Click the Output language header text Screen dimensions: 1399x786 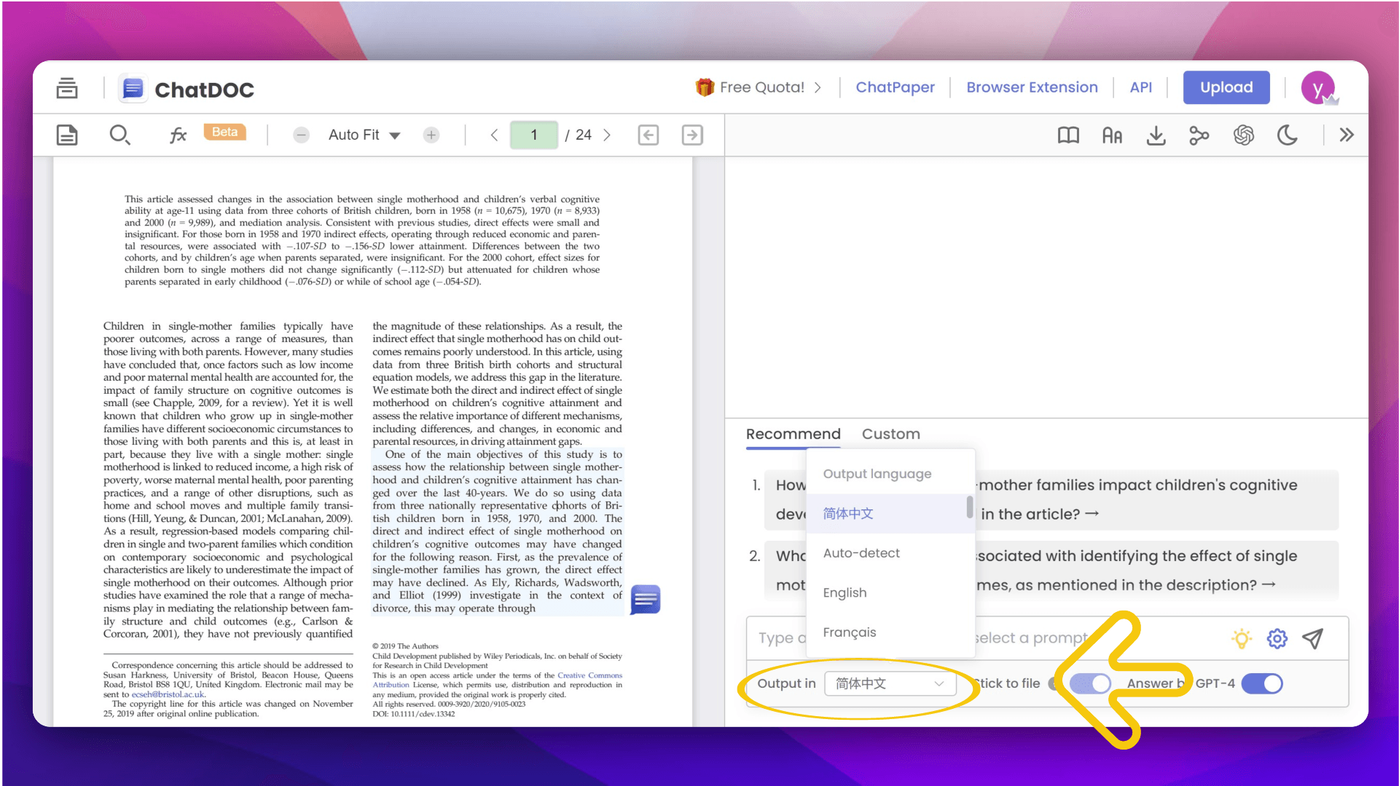(877, 474)
